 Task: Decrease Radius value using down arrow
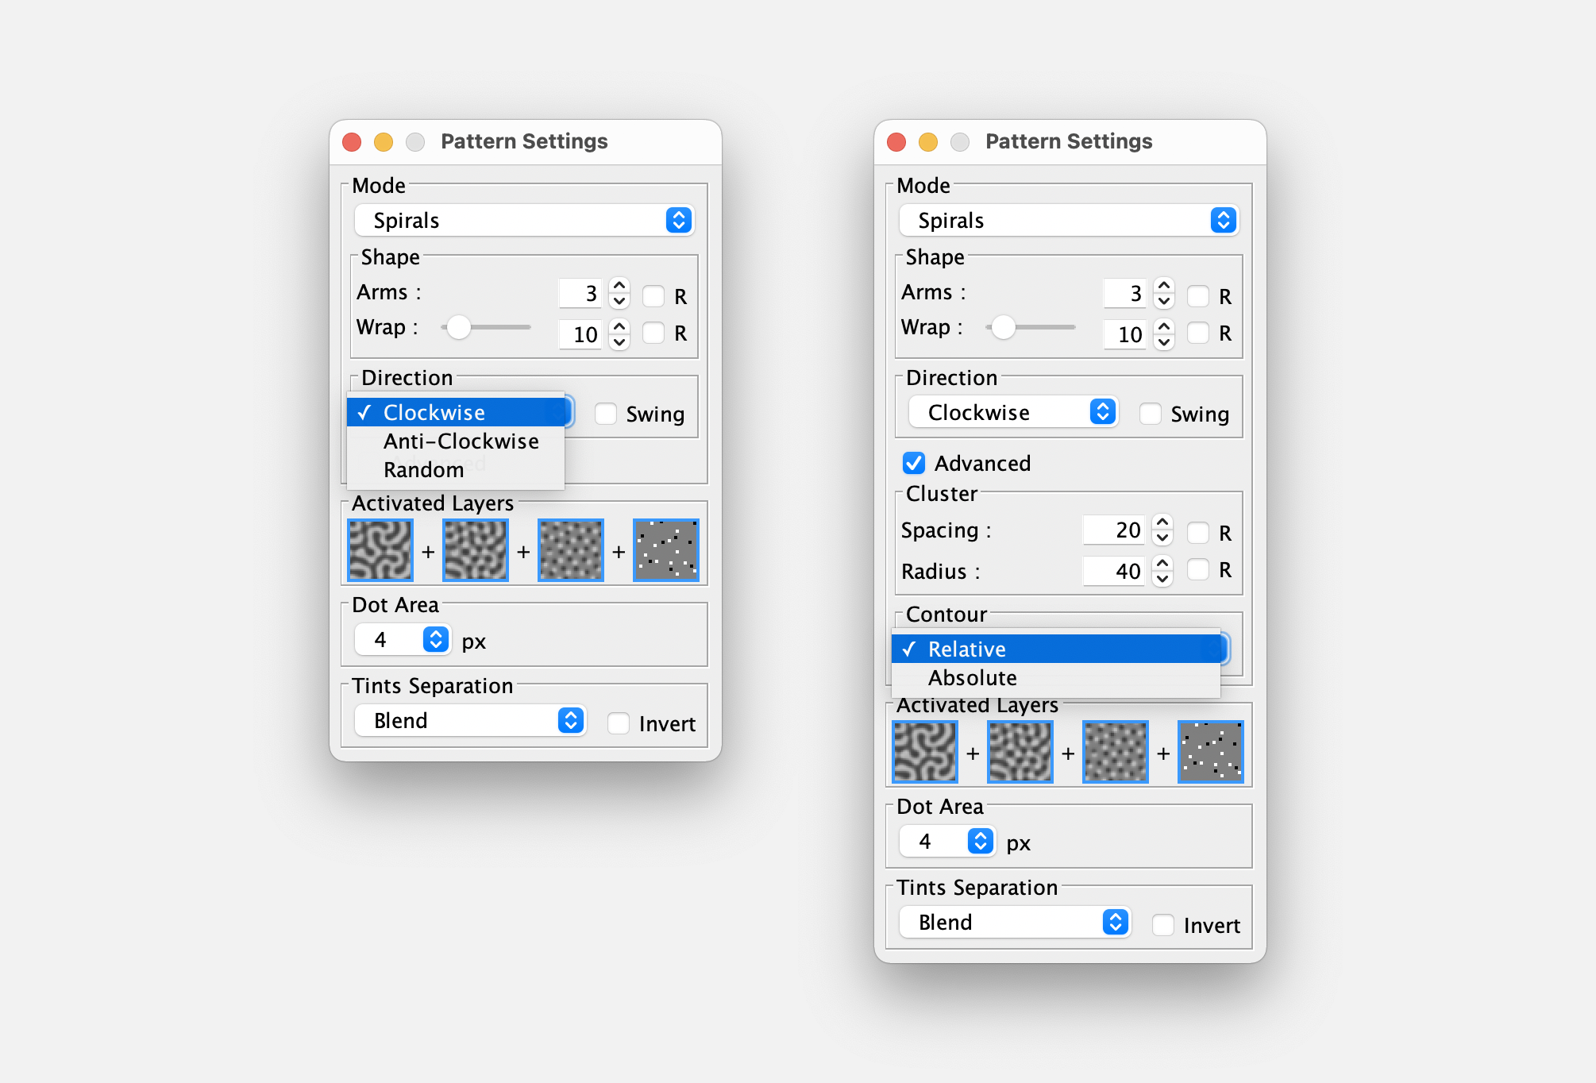pos(1162,579)
